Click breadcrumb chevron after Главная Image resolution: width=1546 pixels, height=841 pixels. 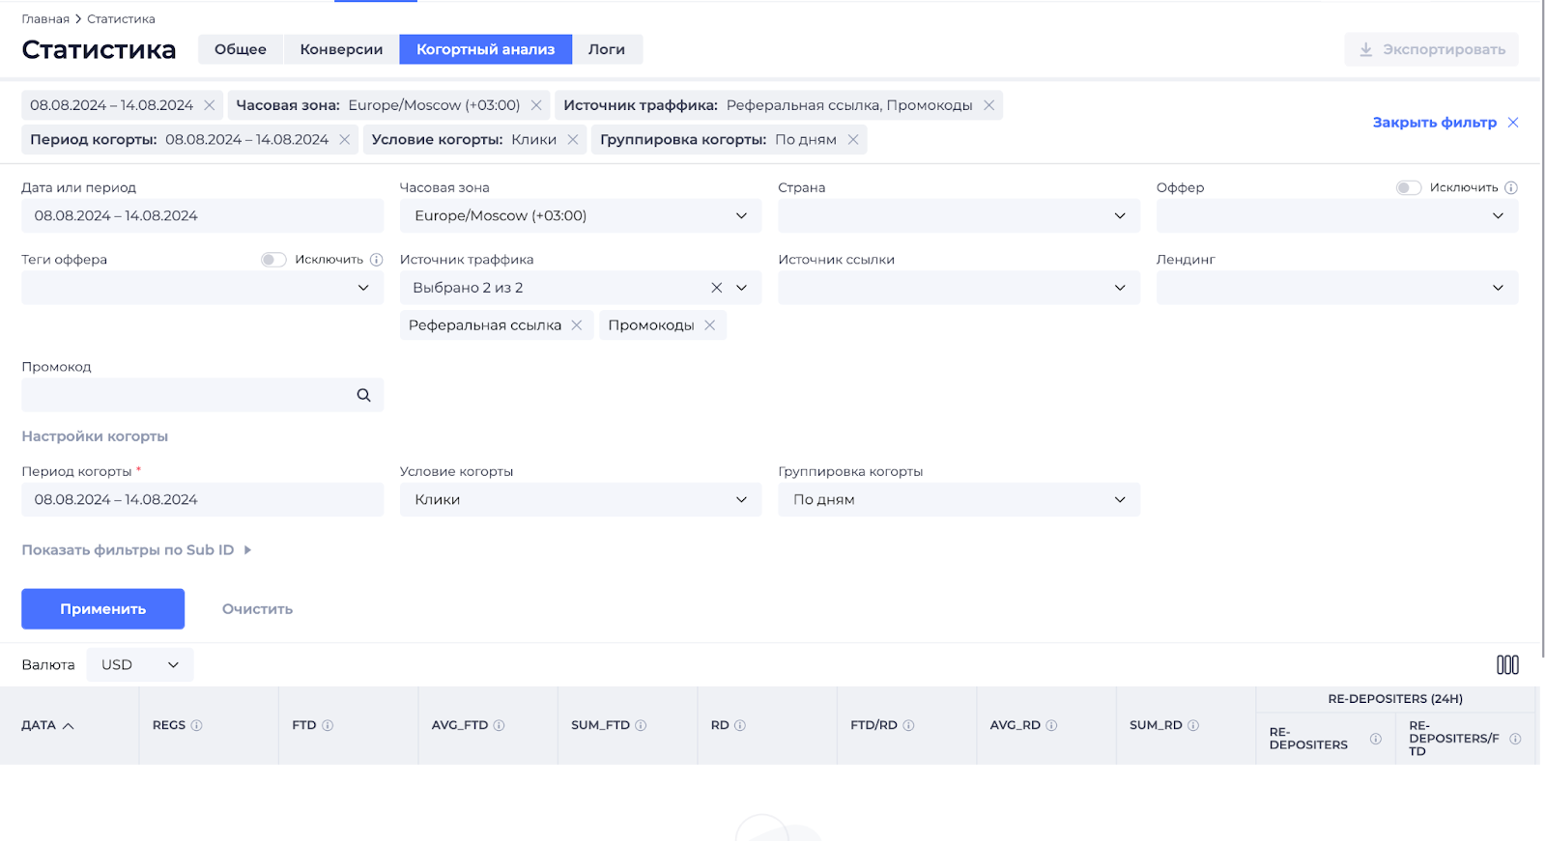click(x=78, y=19)
